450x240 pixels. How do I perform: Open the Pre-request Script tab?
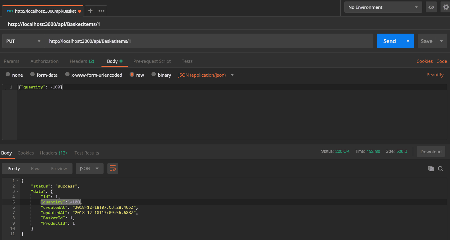click(152, 61)
